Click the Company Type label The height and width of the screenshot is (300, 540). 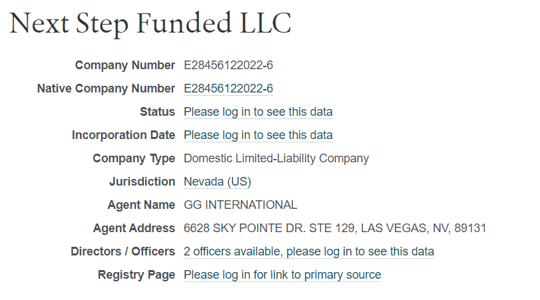pyautogui.click(x=133, y=158)
